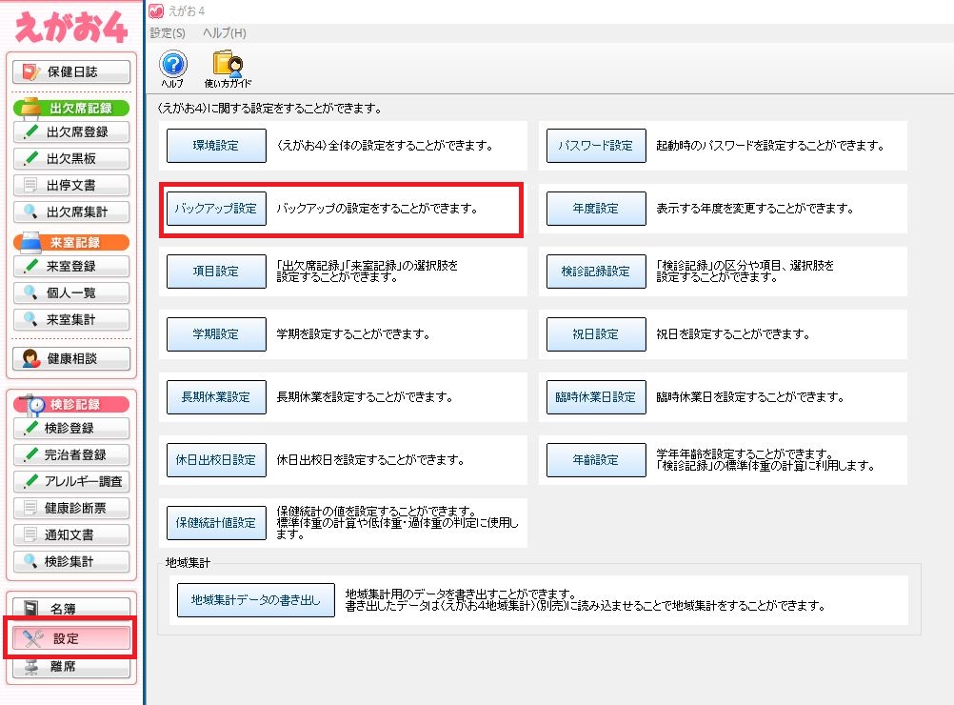
Task: Open アレルギー調査 in the sidebar
Action: tap(71, 482)
